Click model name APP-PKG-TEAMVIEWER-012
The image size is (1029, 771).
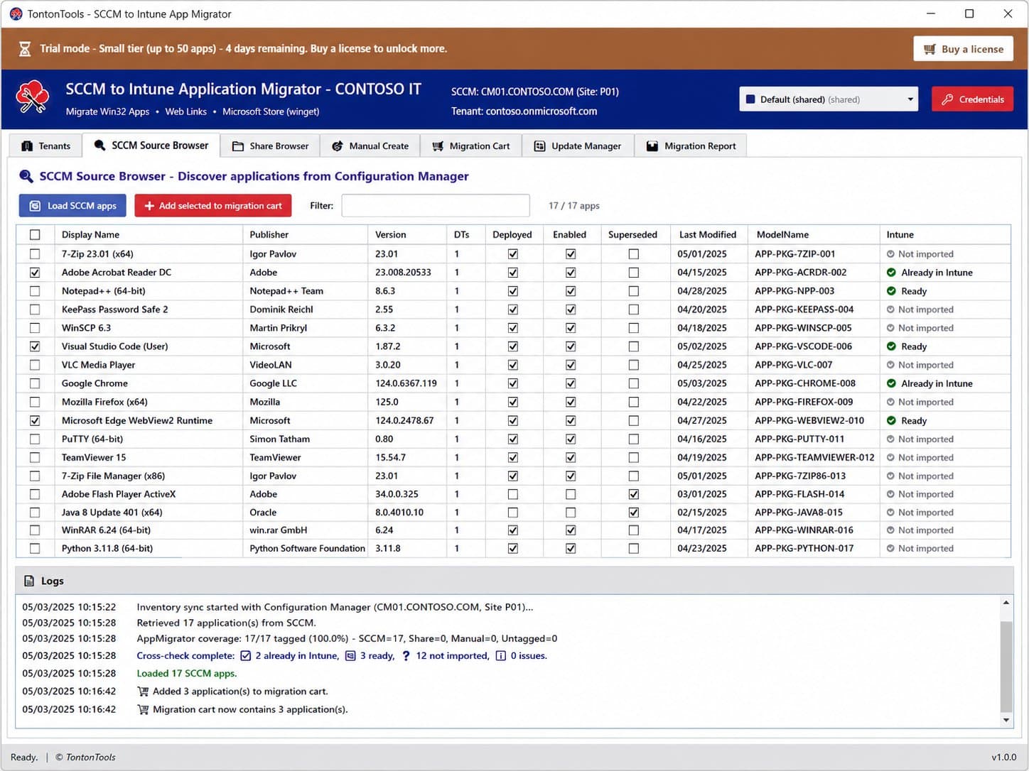(x=814, y=458)
